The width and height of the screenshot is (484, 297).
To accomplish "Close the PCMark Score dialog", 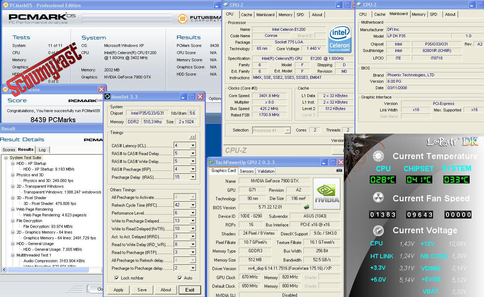I will tap(101, 89).
